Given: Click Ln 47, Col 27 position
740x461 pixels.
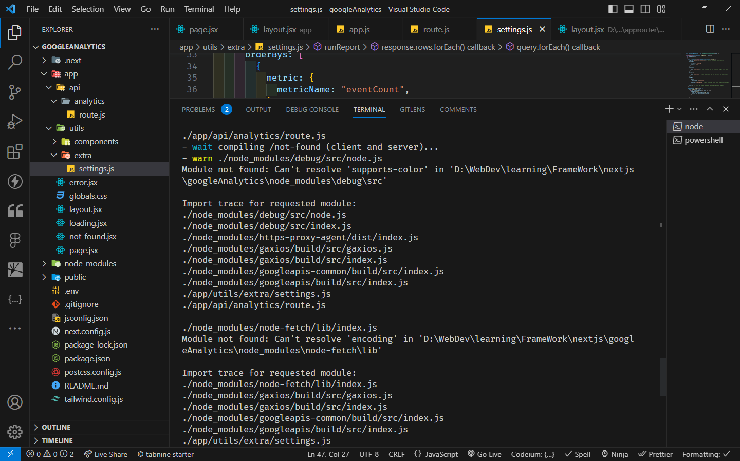Looking at the screenshot, I should (x=328, y=454).
